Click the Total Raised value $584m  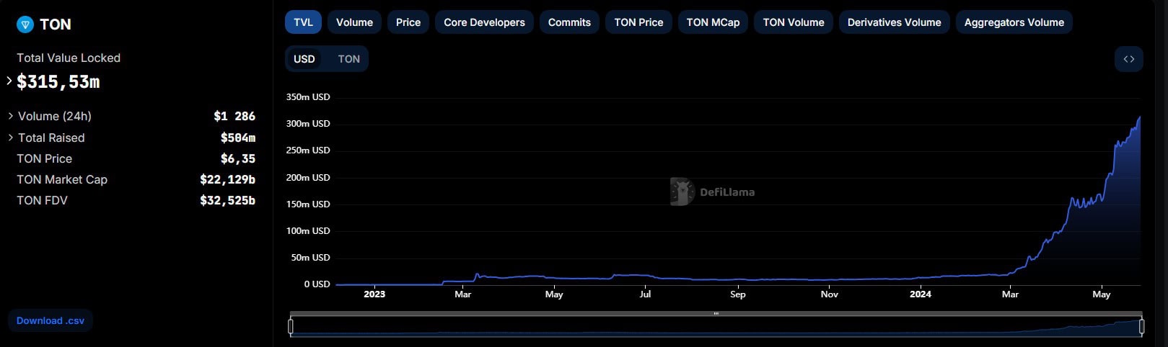pyautogui.click(x=238, y=138)
